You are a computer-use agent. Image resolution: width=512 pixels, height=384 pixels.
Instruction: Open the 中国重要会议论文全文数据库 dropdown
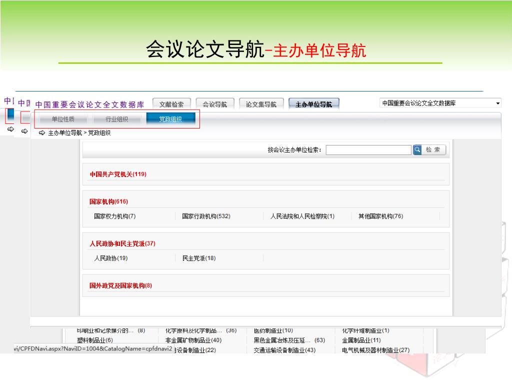pyautogui.click(x=440, y=103)
